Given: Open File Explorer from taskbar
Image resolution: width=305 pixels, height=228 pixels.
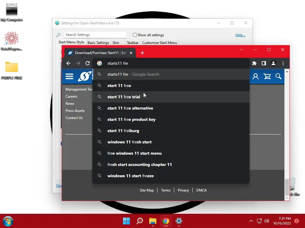Looking at the screenshot, I should [x=153, y=221].
